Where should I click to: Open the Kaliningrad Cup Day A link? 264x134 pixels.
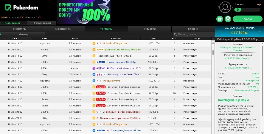tap(233, 100)
